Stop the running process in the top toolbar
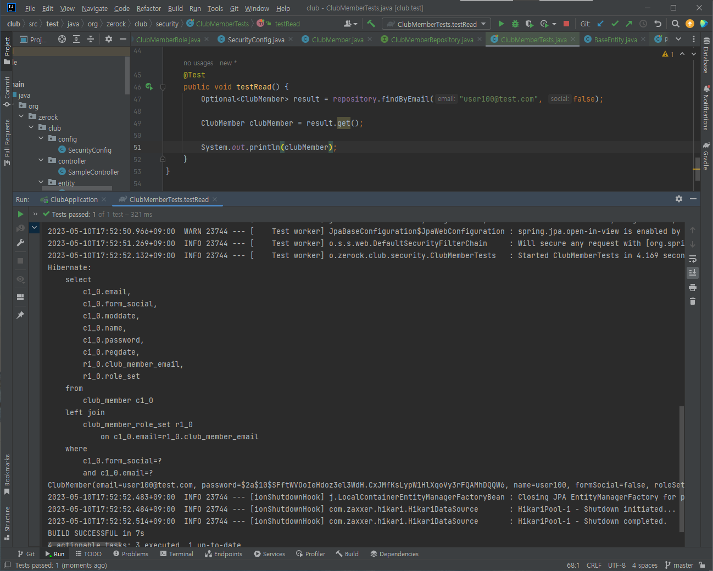Screen dimensions: 713x571 [566, 24]
